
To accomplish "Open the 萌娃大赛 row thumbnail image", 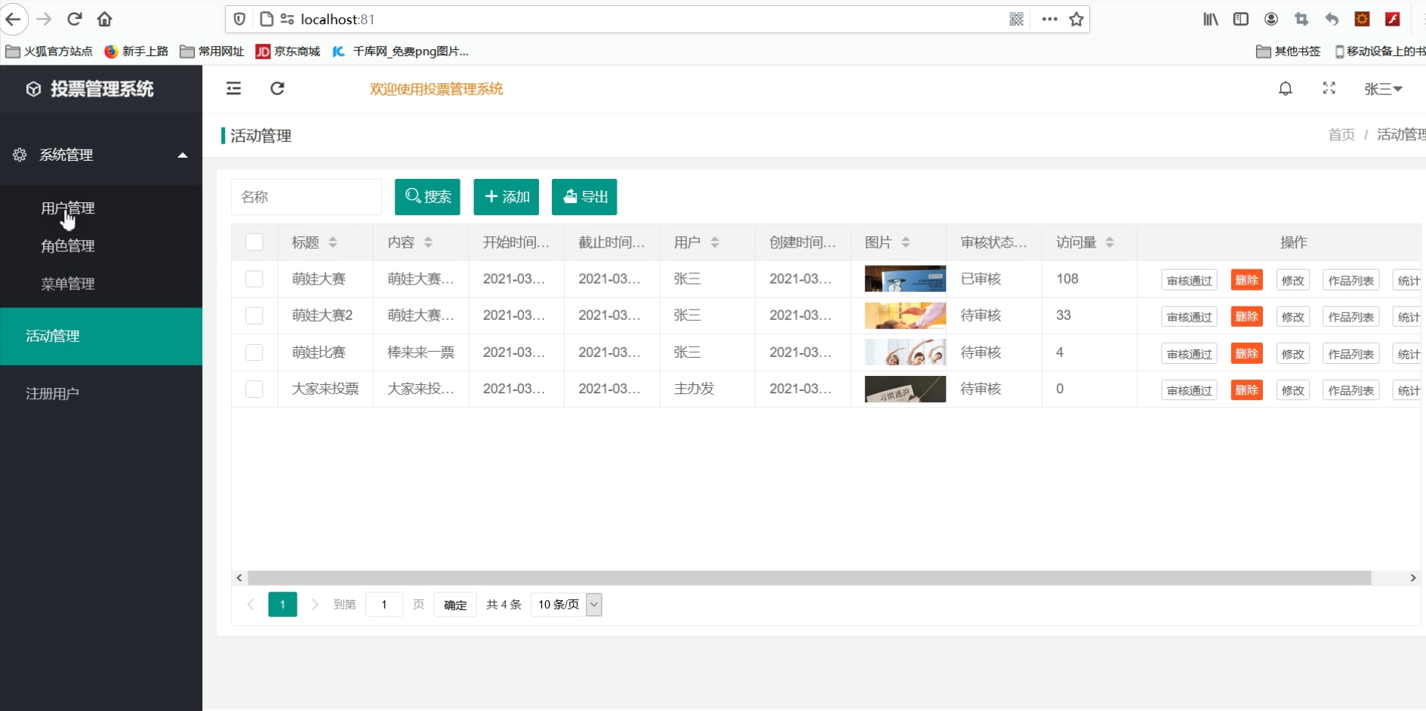I will coord(905,279).
